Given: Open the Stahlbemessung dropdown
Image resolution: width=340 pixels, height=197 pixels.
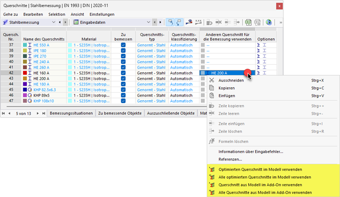Looking at the screenshot, I should tap(54, 22).
